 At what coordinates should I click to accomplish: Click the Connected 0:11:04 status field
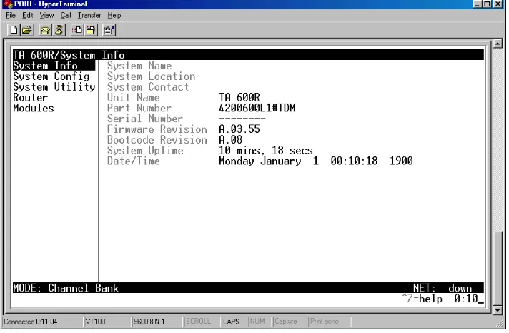43,322
